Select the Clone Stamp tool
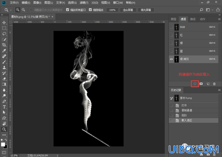Viewport: 222px width, 157px height. tap(4, 68)
